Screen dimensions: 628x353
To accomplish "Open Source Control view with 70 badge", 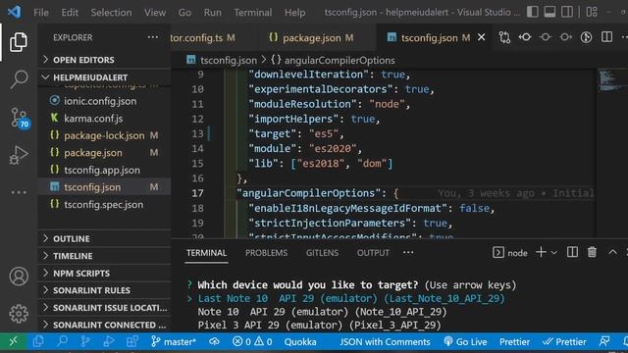I will pos(19,118).
